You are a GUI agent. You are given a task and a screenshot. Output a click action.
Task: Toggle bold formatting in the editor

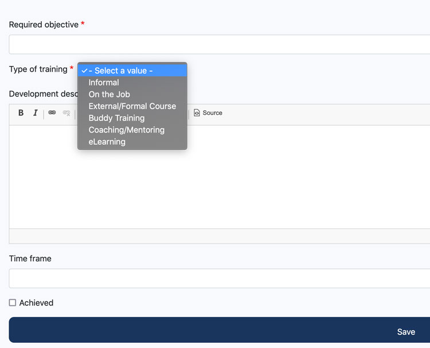pyautogui.click(x=21, y=113)
